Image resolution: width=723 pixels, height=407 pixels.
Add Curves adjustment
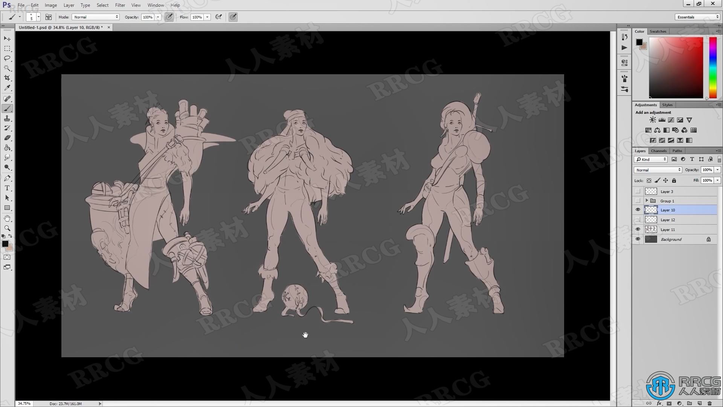pyautogui.click(x=671, y=120)
